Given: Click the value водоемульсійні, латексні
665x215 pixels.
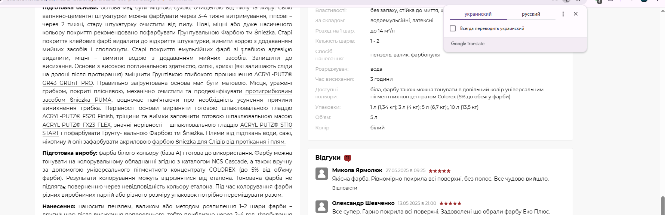Looking at the screenshot, I should coord(402,21).
